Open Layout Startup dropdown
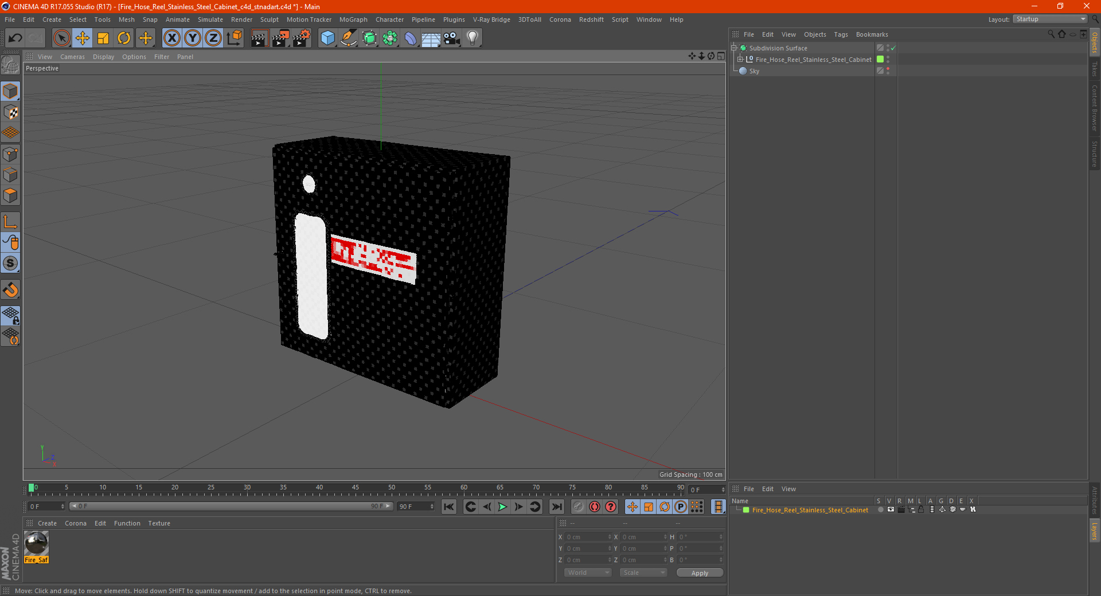 pos(1050,19)
